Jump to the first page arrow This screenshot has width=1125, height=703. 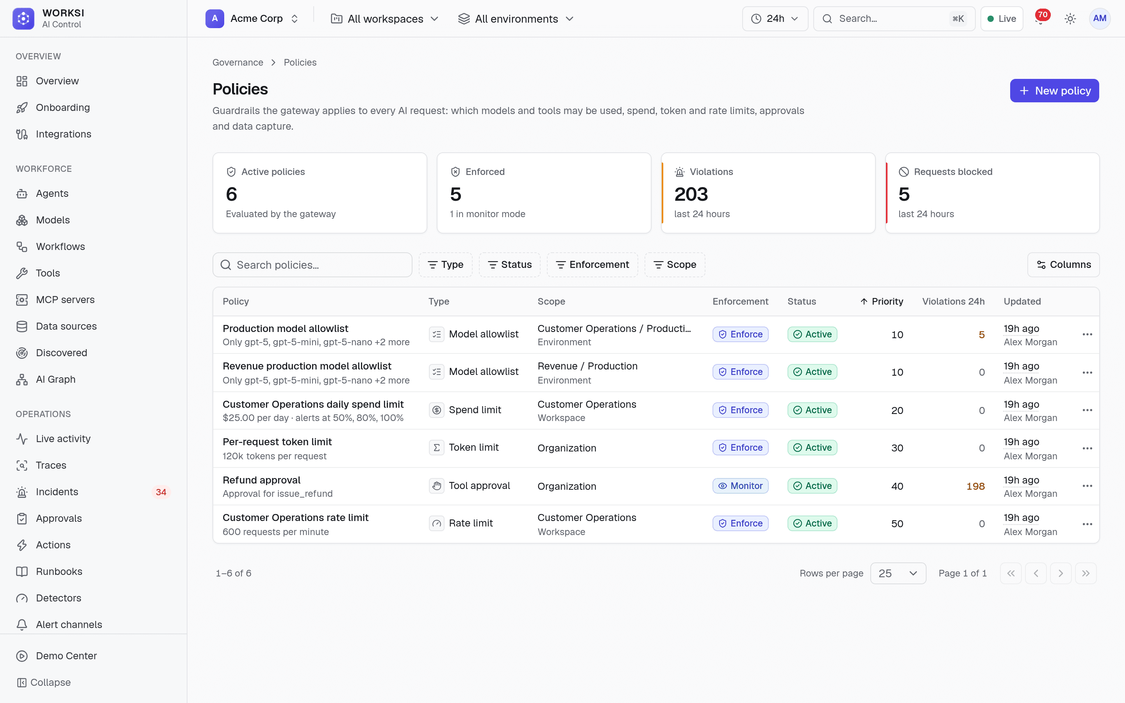(1011, 573)
